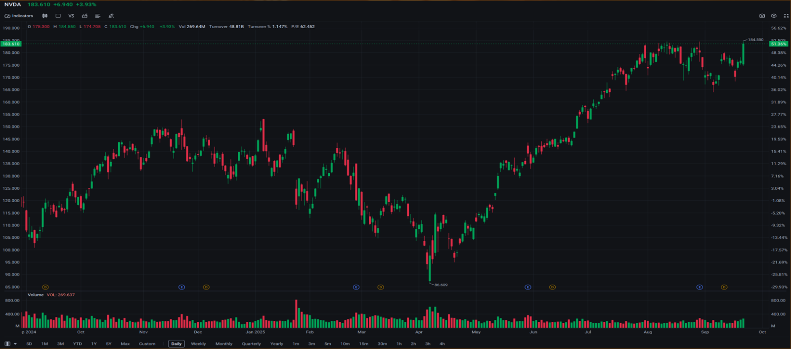Viewport: 791px width, 349px height.
Task: Open the Custom range picker
Action: [147, 344]
